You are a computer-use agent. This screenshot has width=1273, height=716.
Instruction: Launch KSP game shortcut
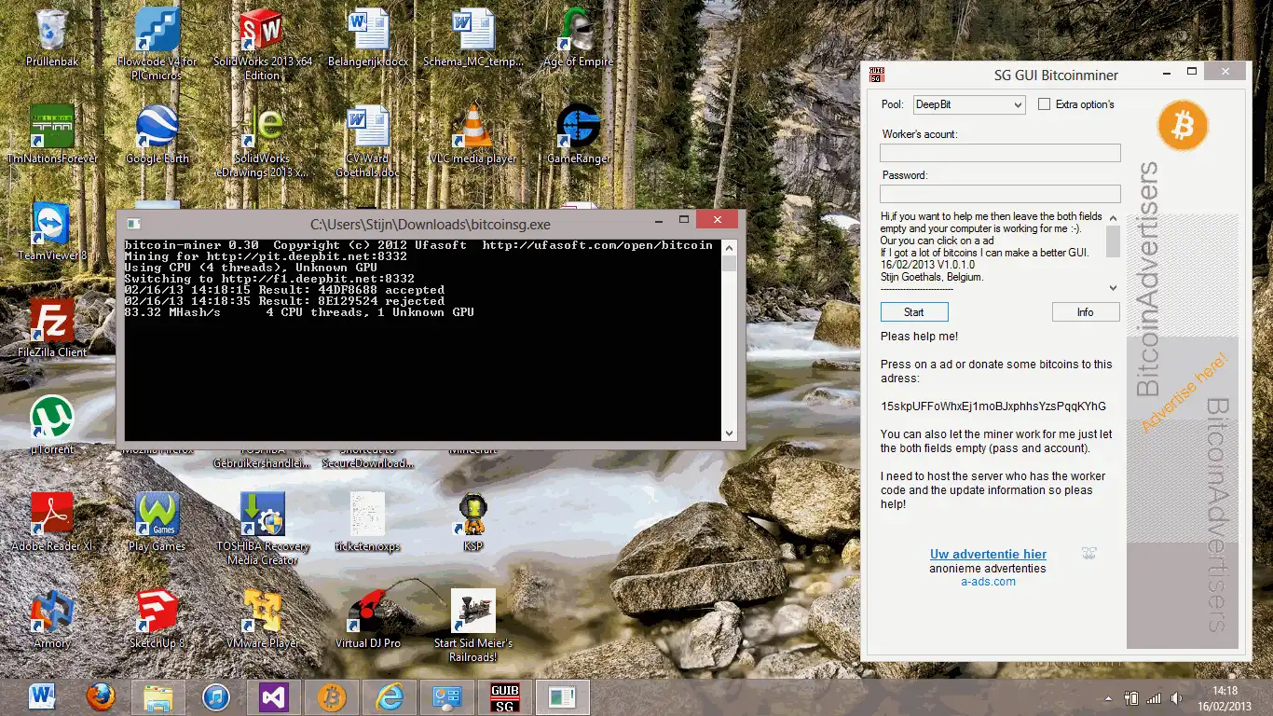[473, 522]
